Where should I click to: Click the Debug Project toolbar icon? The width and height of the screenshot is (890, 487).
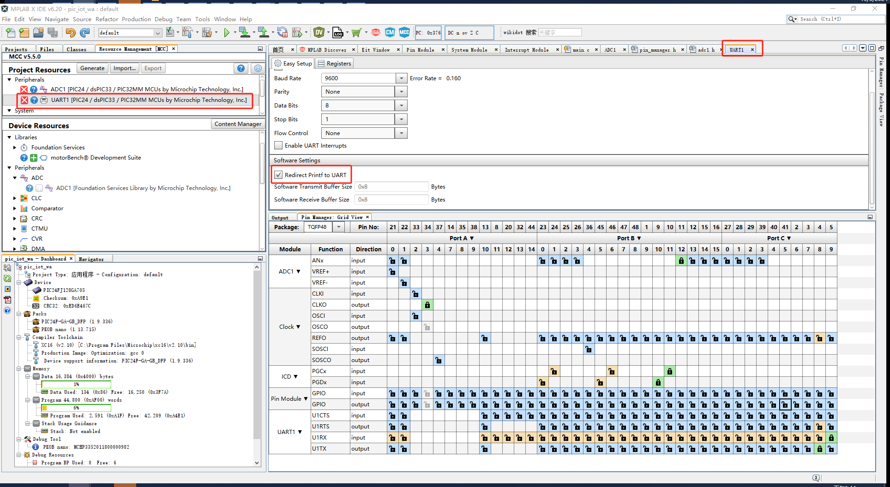(x=297, y=32)
